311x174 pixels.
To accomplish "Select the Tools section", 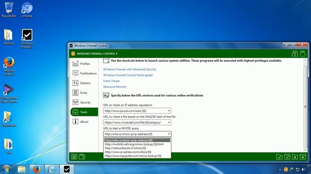I will (84, 112).
